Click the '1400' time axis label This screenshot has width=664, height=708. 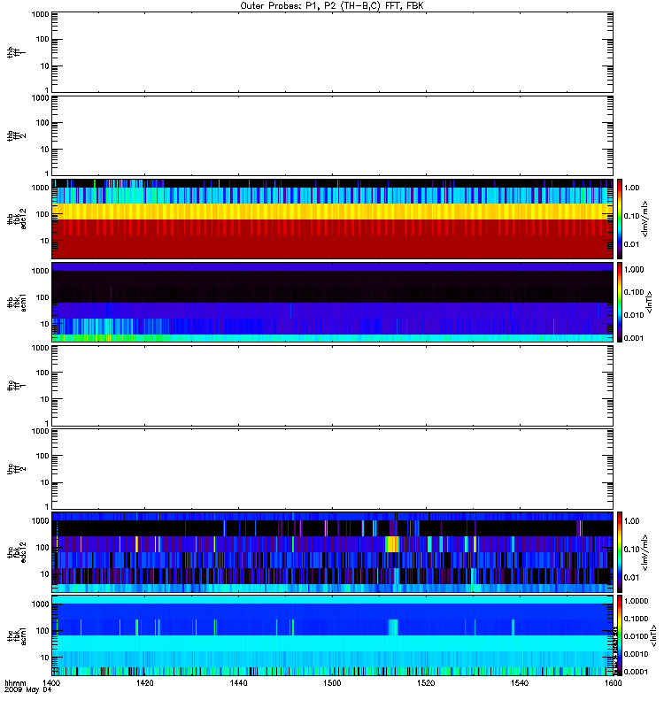[x=51, y=682]
